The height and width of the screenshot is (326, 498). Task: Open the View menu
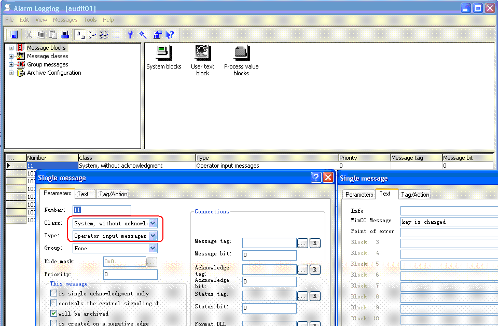pos(41,20)
